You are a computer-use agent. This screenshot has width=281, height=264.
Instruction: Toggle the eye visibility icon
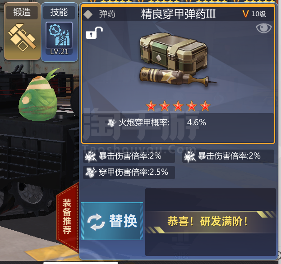click(263, 28)
